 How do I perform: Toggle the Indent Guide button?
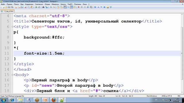(x=71, y=7)
